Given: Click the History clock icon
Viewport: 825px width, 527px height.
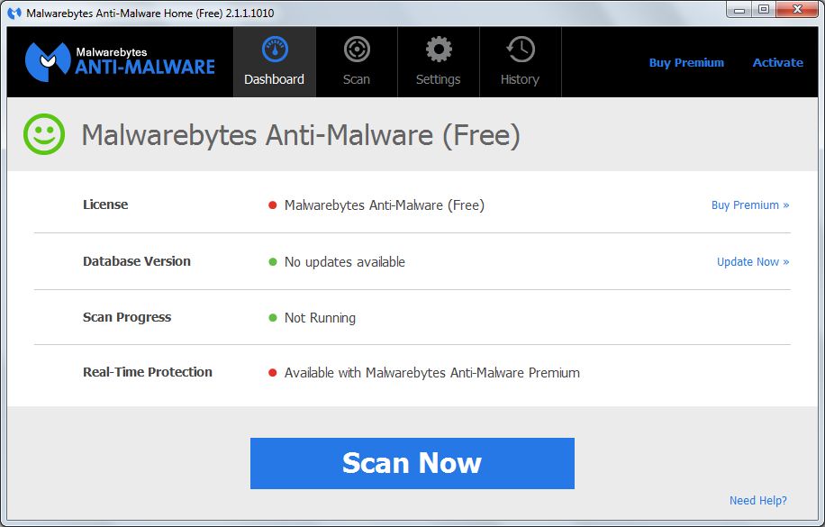Looking at the screenshot, I should click(x=520, y=49).
